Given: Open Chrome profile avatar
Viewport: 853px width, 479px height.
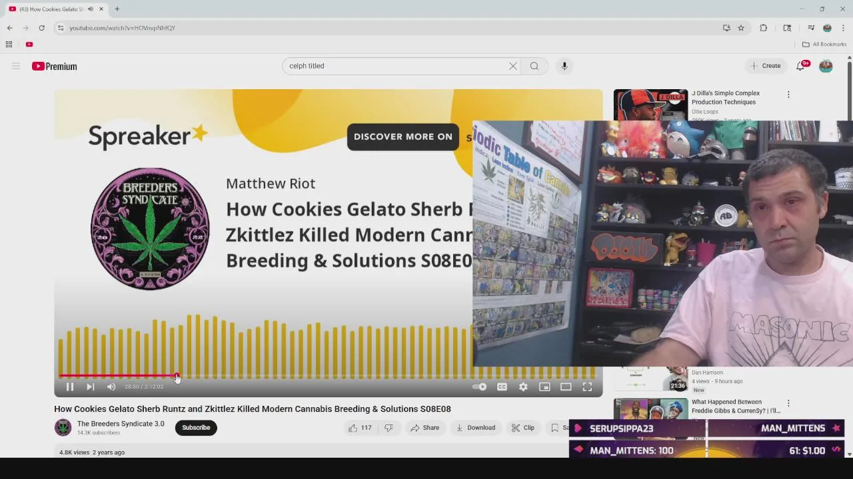Looking at the screenshot, I should click(827, 28).
